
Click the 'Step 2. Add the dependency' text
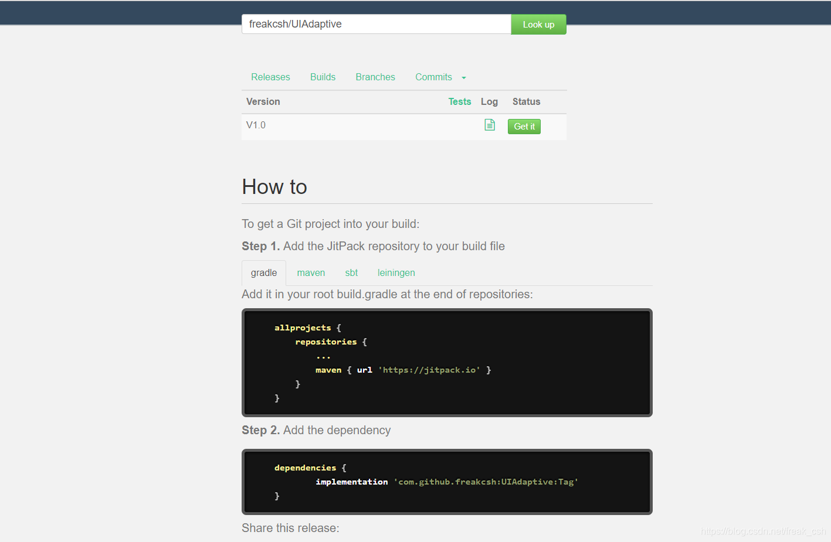click(316, 431)
